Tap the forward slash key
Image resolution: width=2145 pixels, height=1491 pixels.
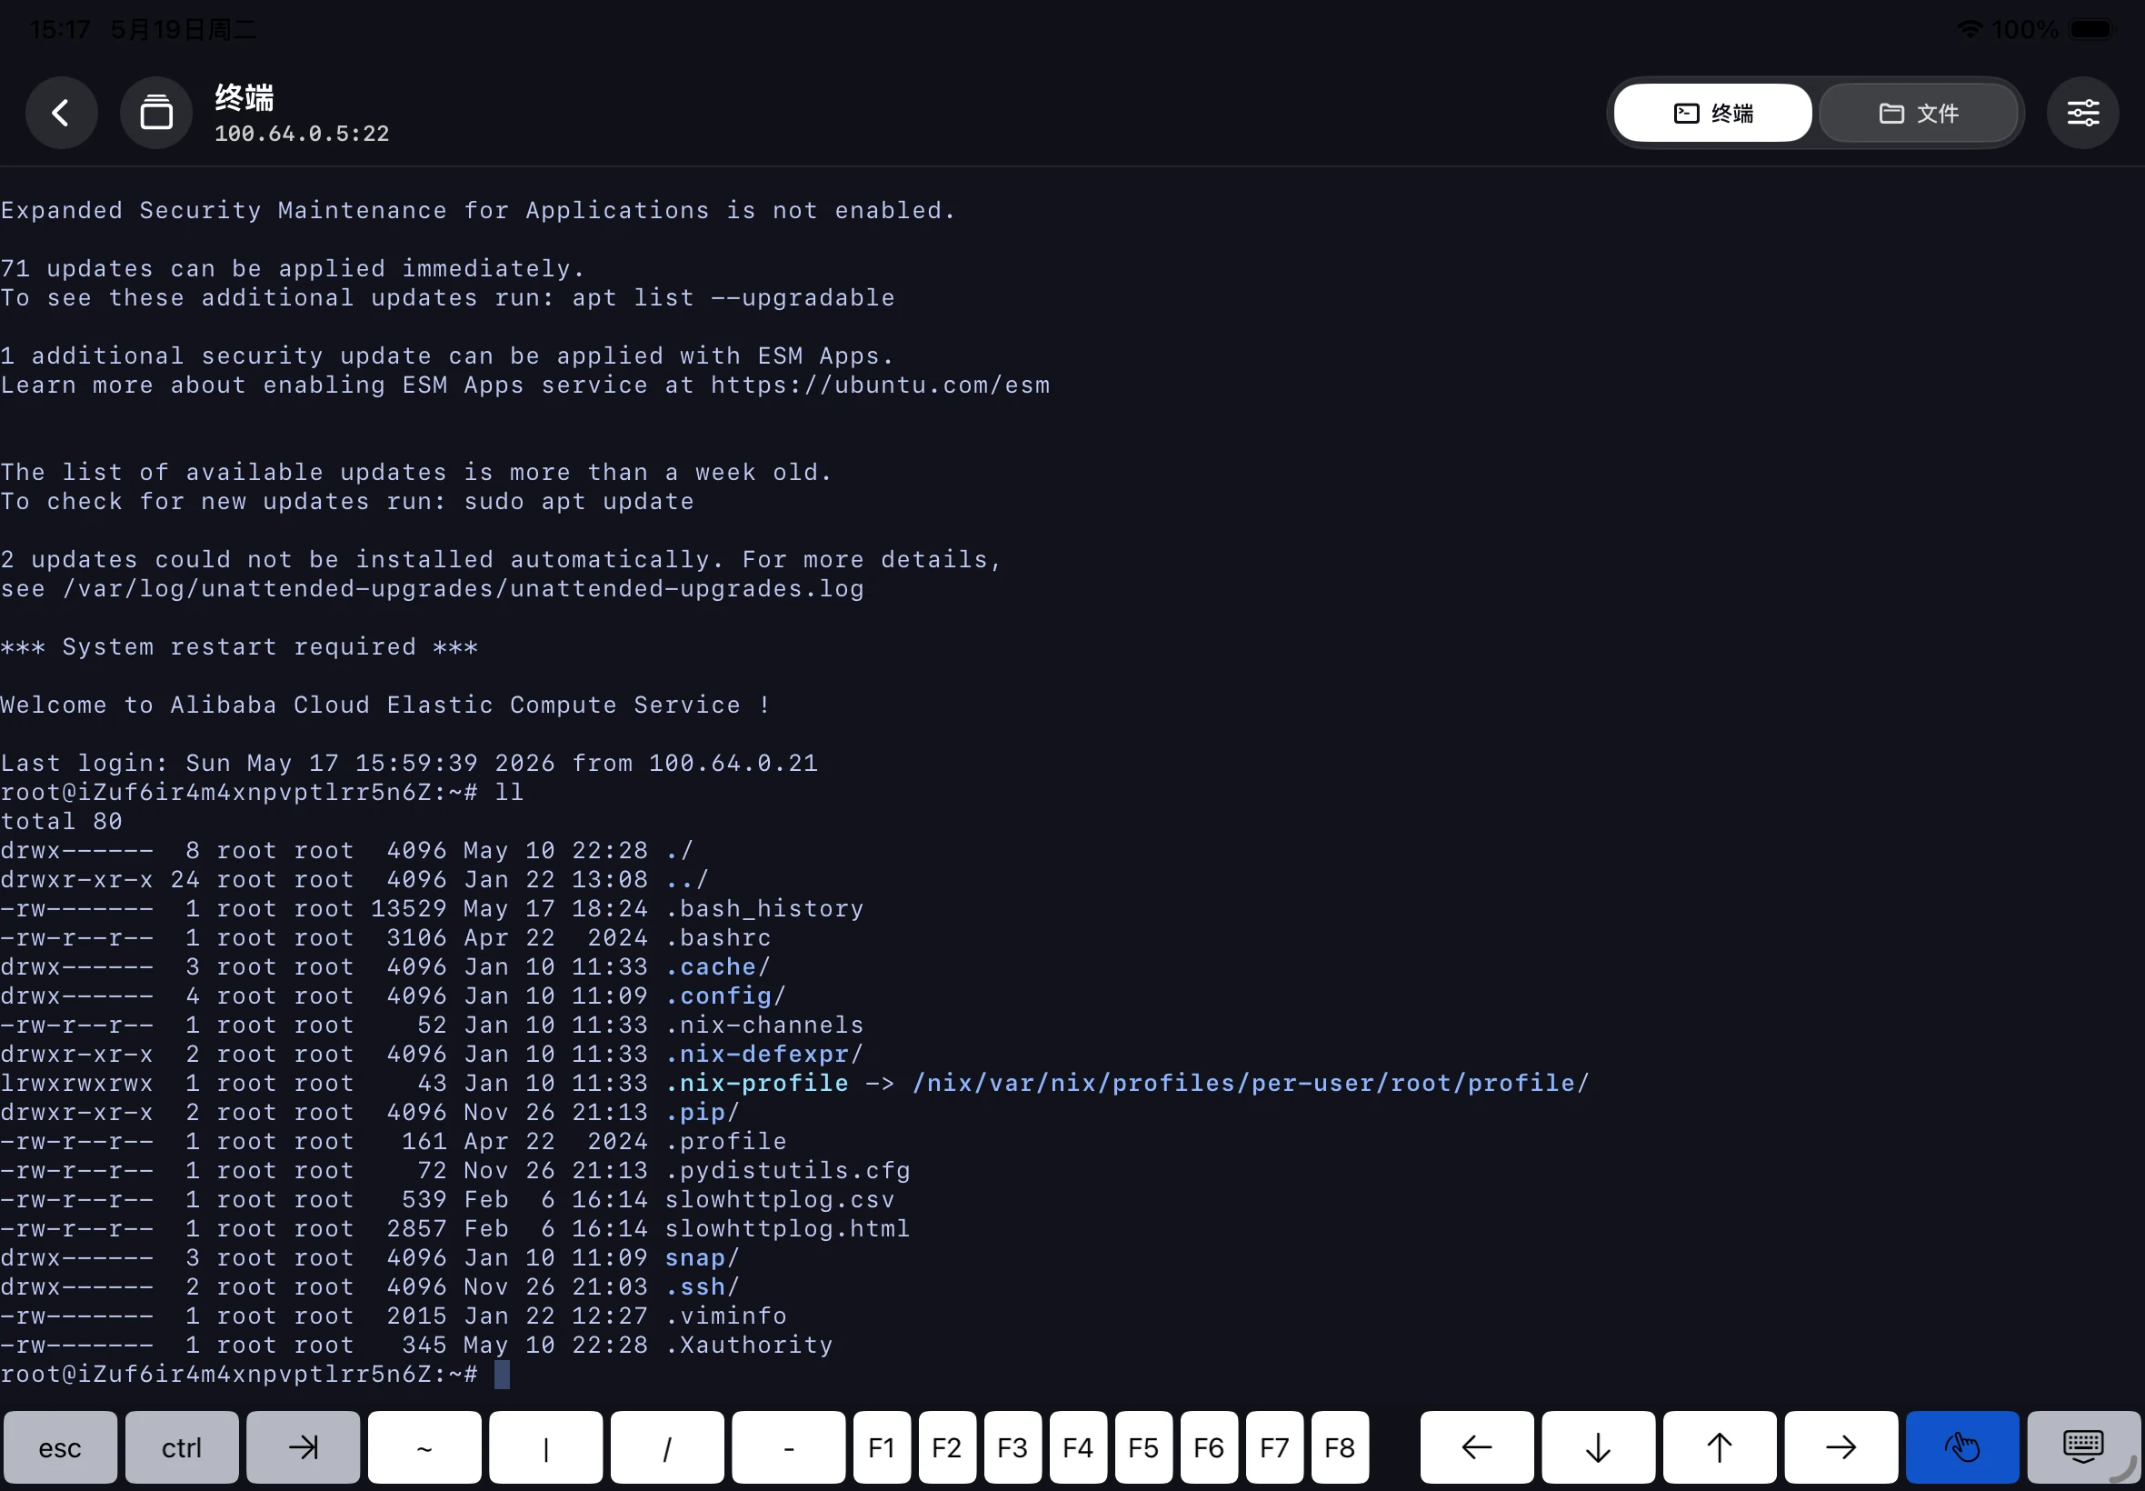(x=668, y=1447)
